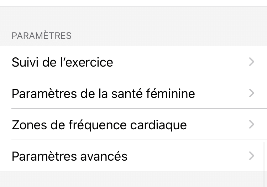Select Zones de fréquence cardiaque
Viewport: 267px width, 187px height.
pyautogui.click(x=99, y=125)
